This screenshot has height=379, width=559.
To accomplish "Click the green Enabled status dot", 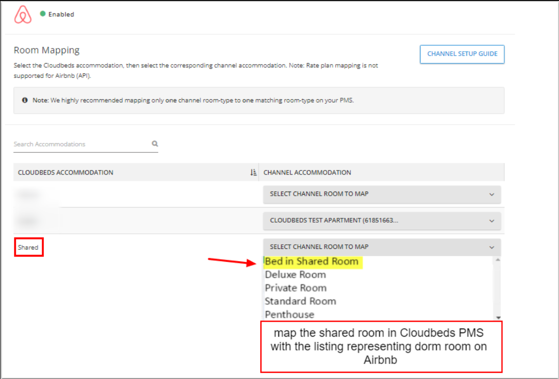I will 43,14.
